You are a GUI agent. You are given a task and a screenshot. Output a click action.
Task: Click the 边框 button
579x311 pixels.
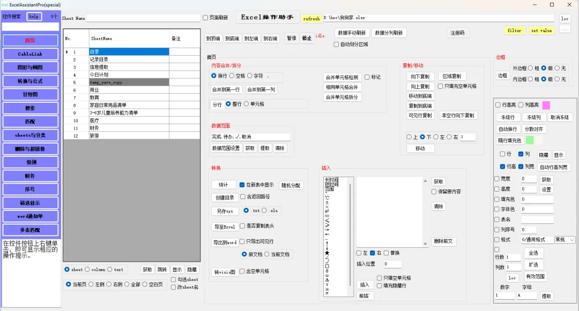tap(502, 75)
